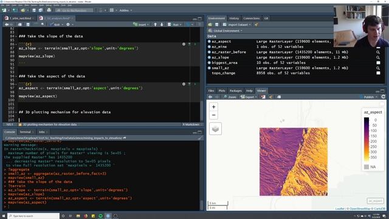Viewport: 389px width, 219px height.
Task: Open the Packages tab
Action: tap(235, 91)
